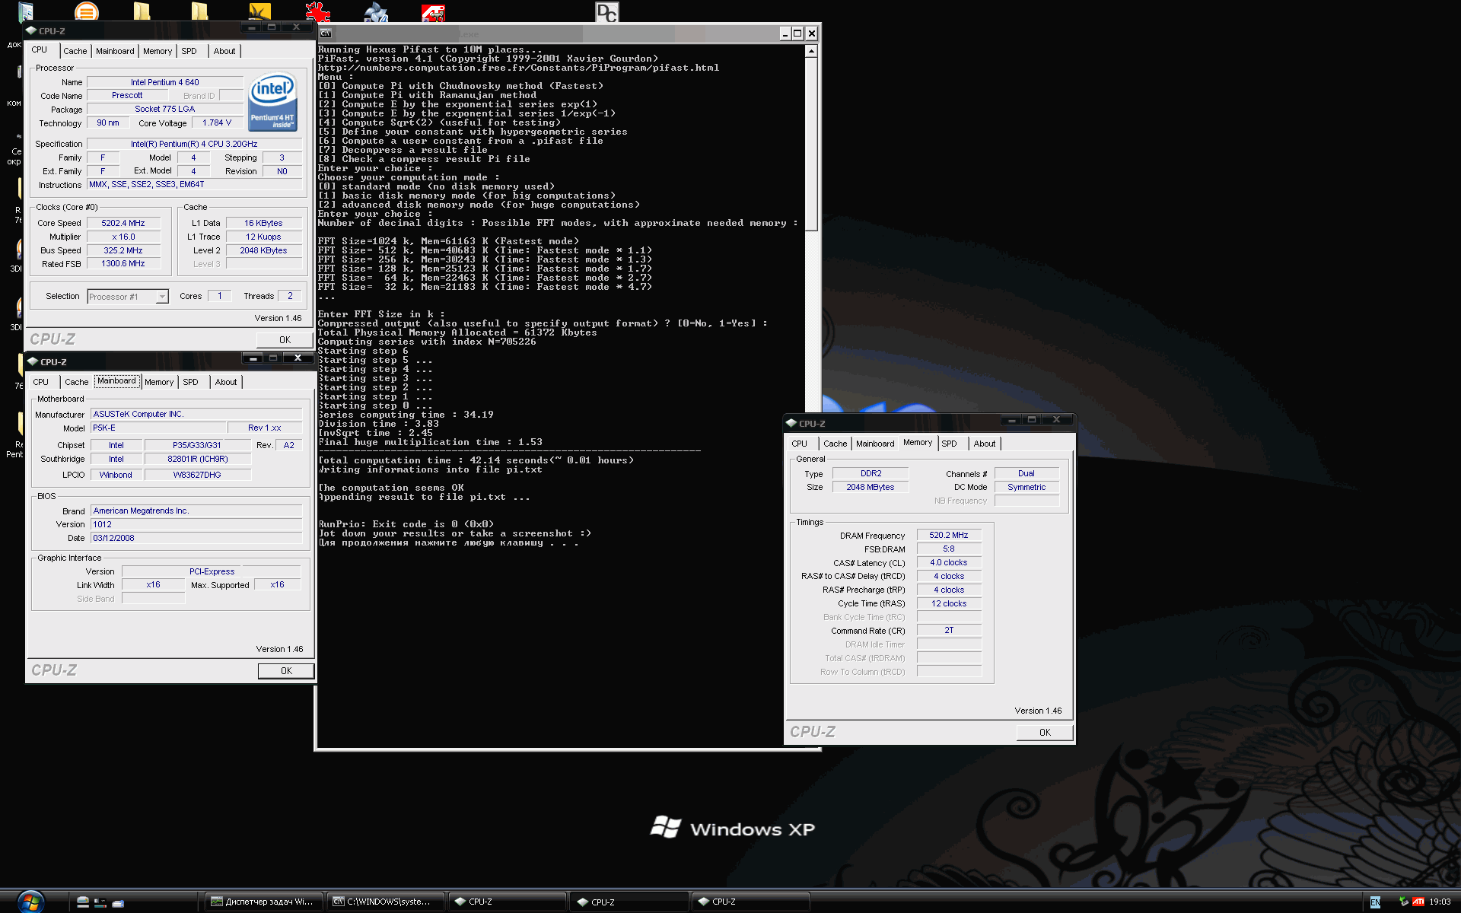Open the red splat desktop icon

318,11
